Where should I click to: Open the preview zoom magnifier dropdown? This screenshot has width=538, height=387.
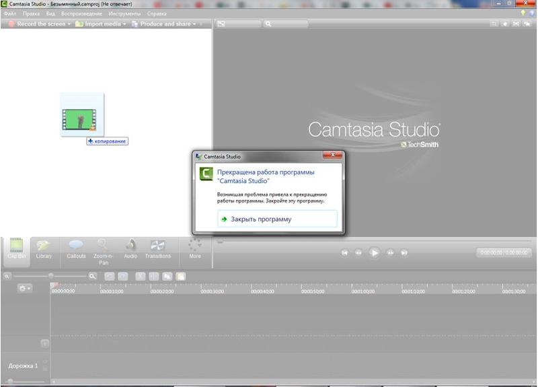click(286, 24)
